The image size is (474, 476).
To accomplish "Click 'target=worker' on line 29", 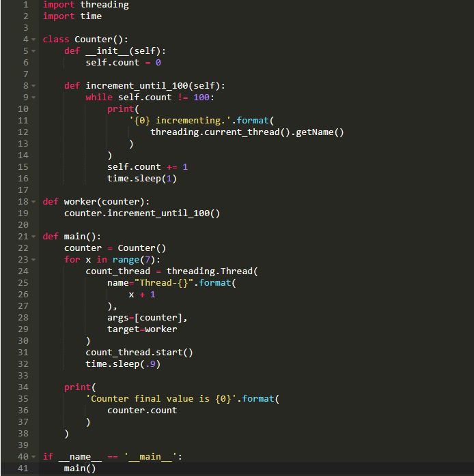I will tap(142, 329).
